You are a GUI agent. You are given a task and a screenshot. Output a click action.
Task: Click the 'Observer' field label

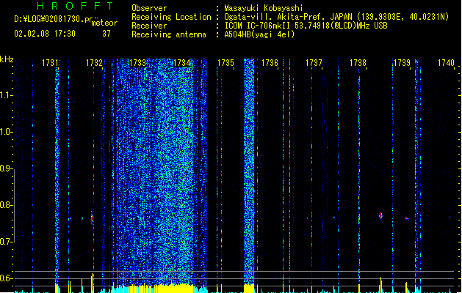149,8
